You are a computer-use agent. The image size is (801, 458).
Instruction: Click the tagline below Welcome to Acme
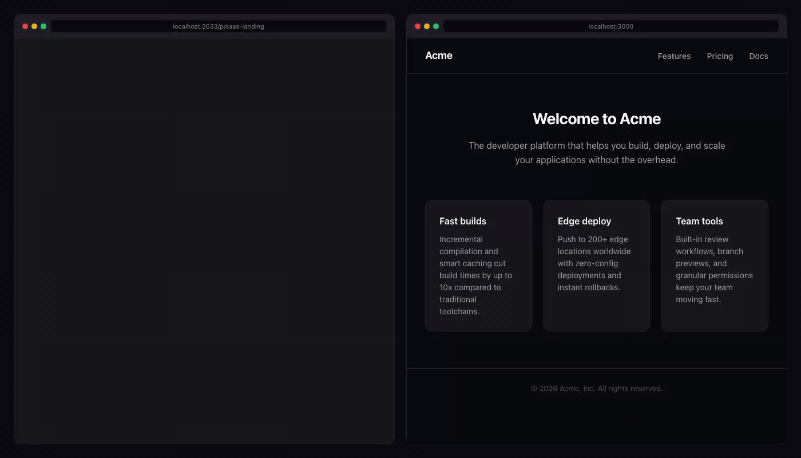pos(597,152)
